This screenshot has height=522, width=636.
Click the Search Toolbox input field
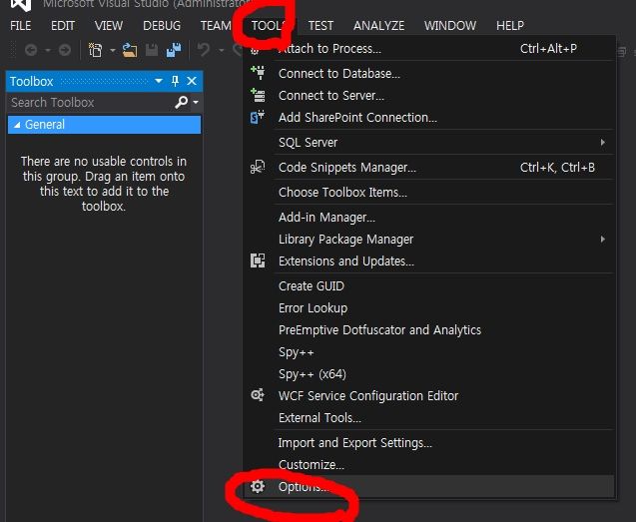click(x=90, y=102)
